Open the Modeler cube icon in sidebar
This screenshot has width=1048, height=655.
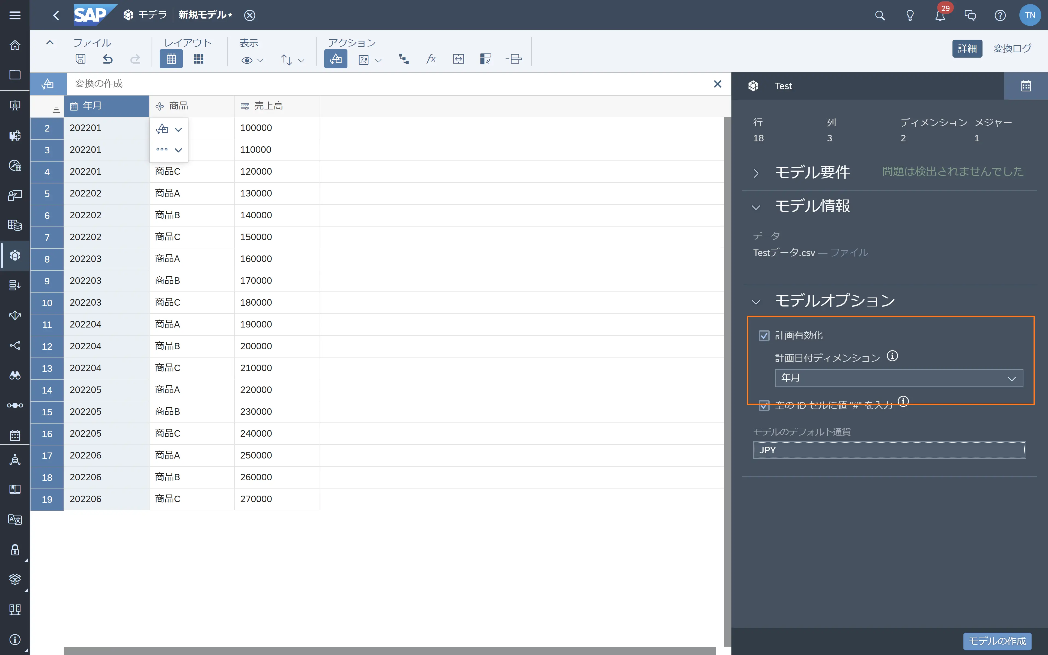(15, 255)
